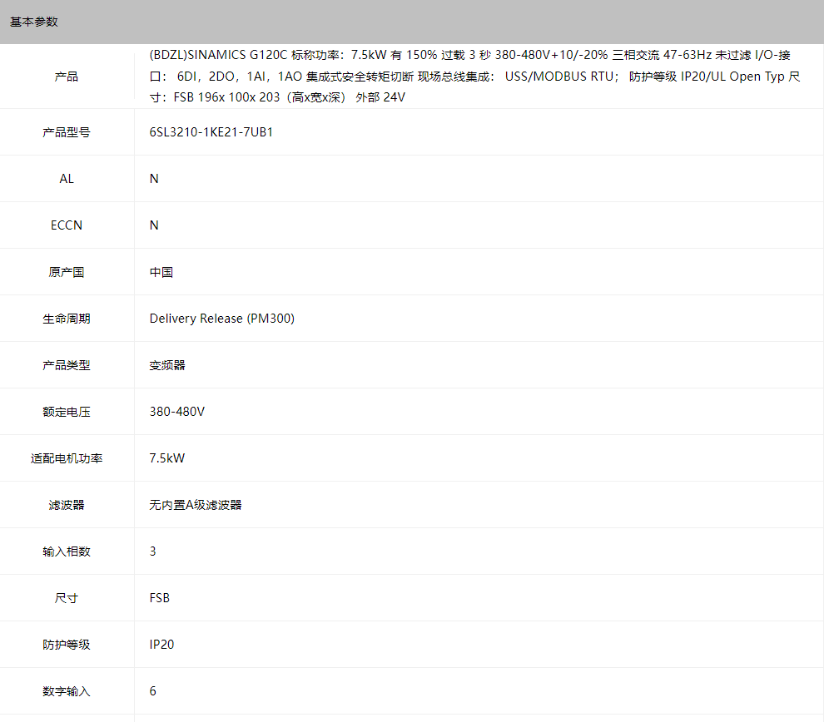Viewport: 824px width, 722px height.
Task: Click the value 3 for 输入相数
Action: pos(153,551)
